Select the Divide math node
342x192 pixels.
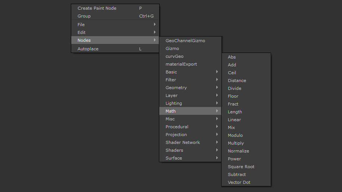coord(235,88)
